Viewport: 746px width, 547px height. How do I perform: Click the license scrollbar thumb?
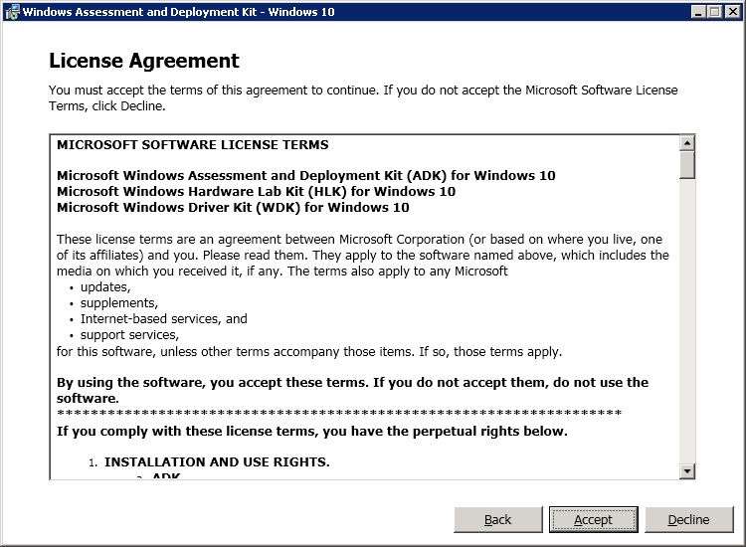(686, 164)
